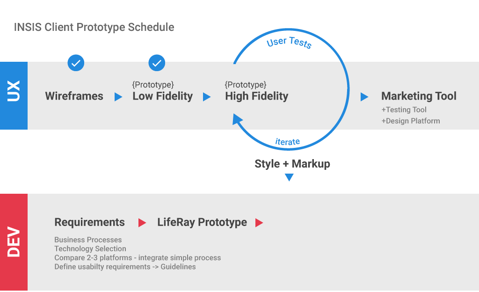Click the red arrow after LifeRay Prototype
This screenshot has width=479, height=292.
click(x=259, y=223)
